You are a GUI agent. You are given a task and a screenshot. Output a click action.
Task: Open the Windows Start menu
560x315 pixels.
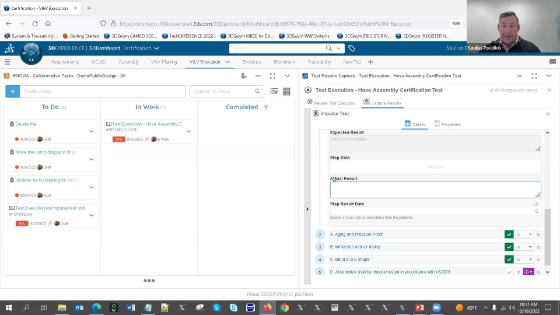point(9,307)
